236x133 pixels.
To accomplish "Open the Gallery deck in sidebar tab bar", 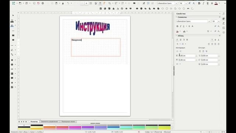I will pos(224,28).
